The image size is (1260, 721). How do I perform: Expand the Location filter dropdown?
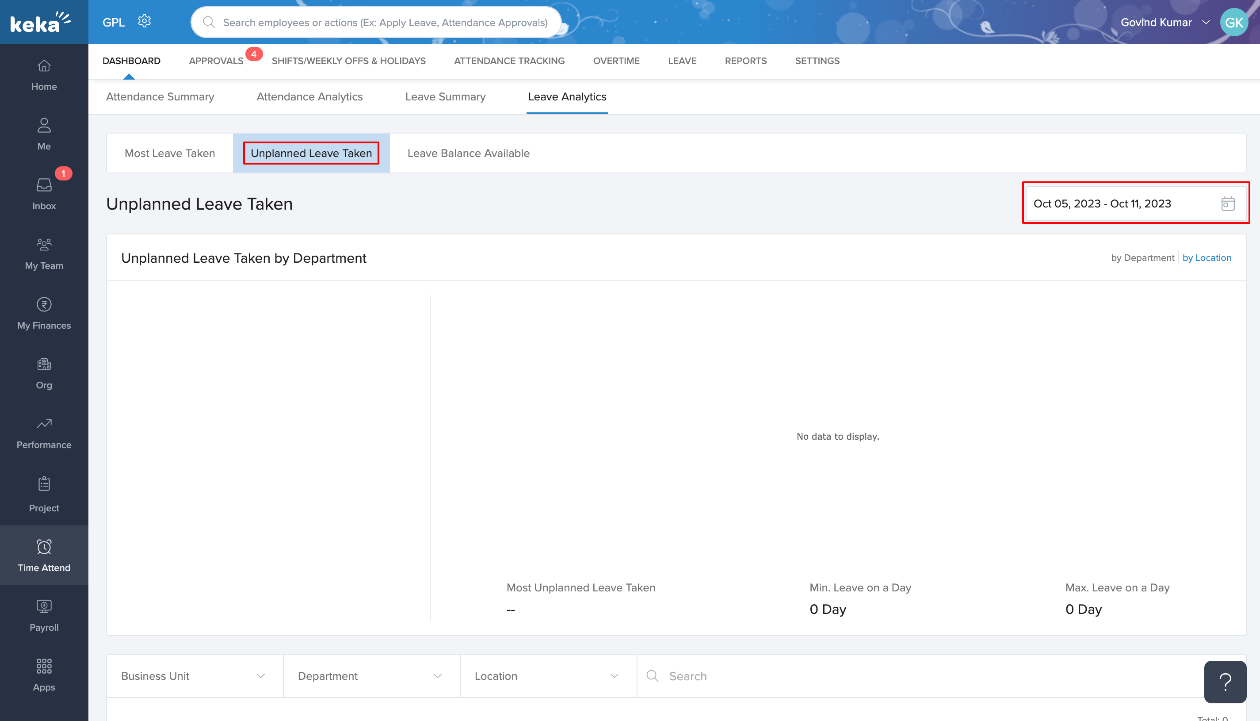point(548,676)
